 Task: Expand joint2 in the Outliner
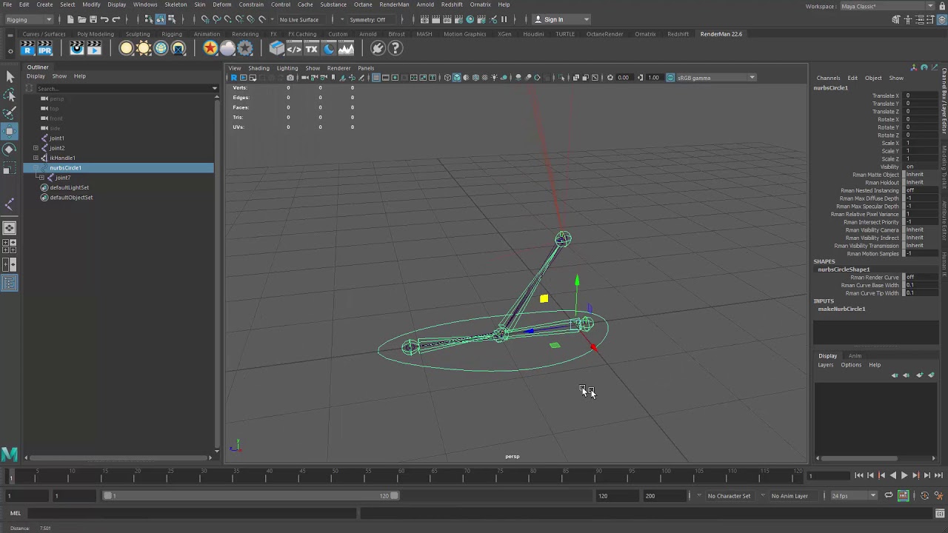pos(36,148)
